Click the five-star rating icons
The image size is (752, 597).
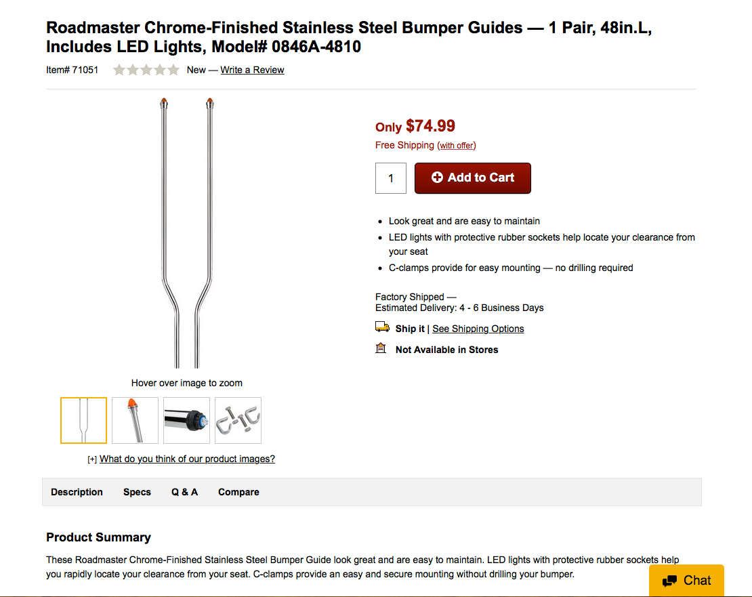click(146, 70)
